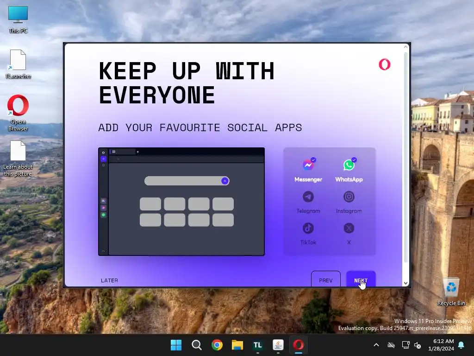Select the Messenger social app icon

coord(308,165)
